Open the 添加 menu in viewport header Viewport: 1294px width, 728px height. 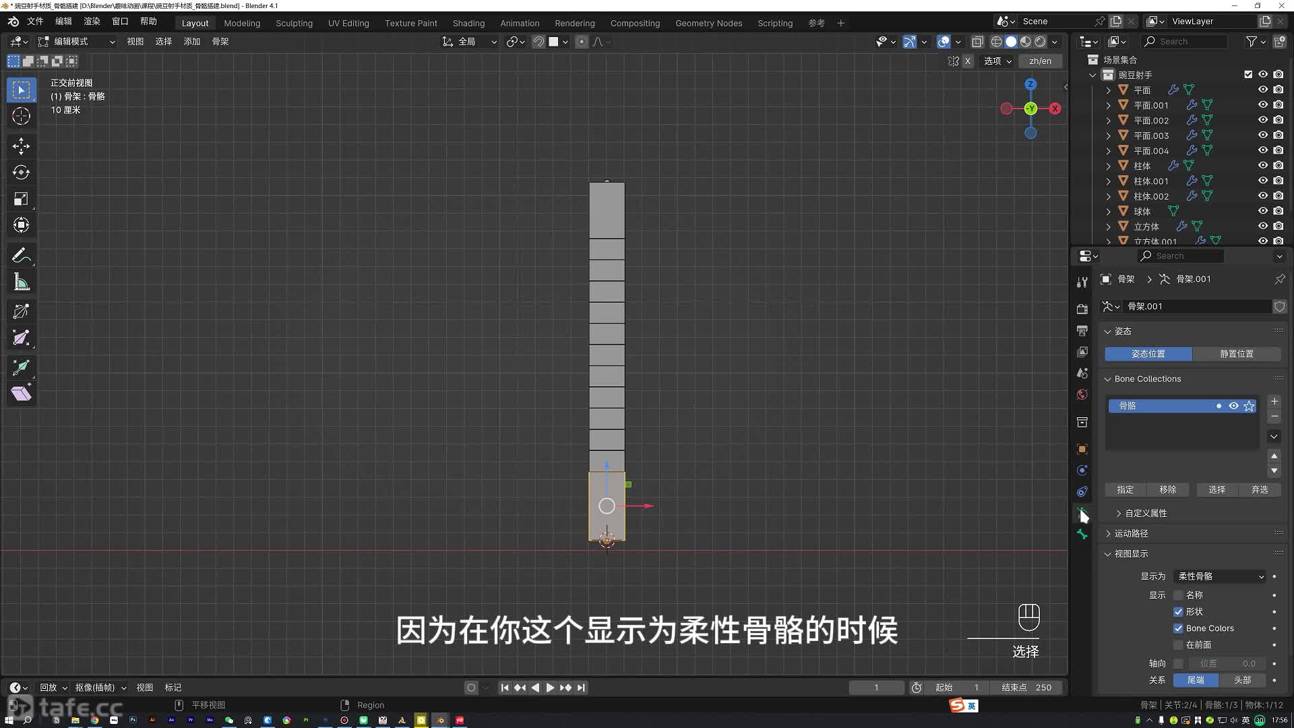pos(192,42)
